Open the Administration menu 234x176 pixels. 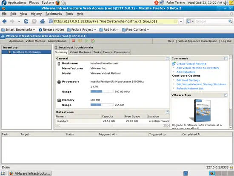[x=57, y=41]
